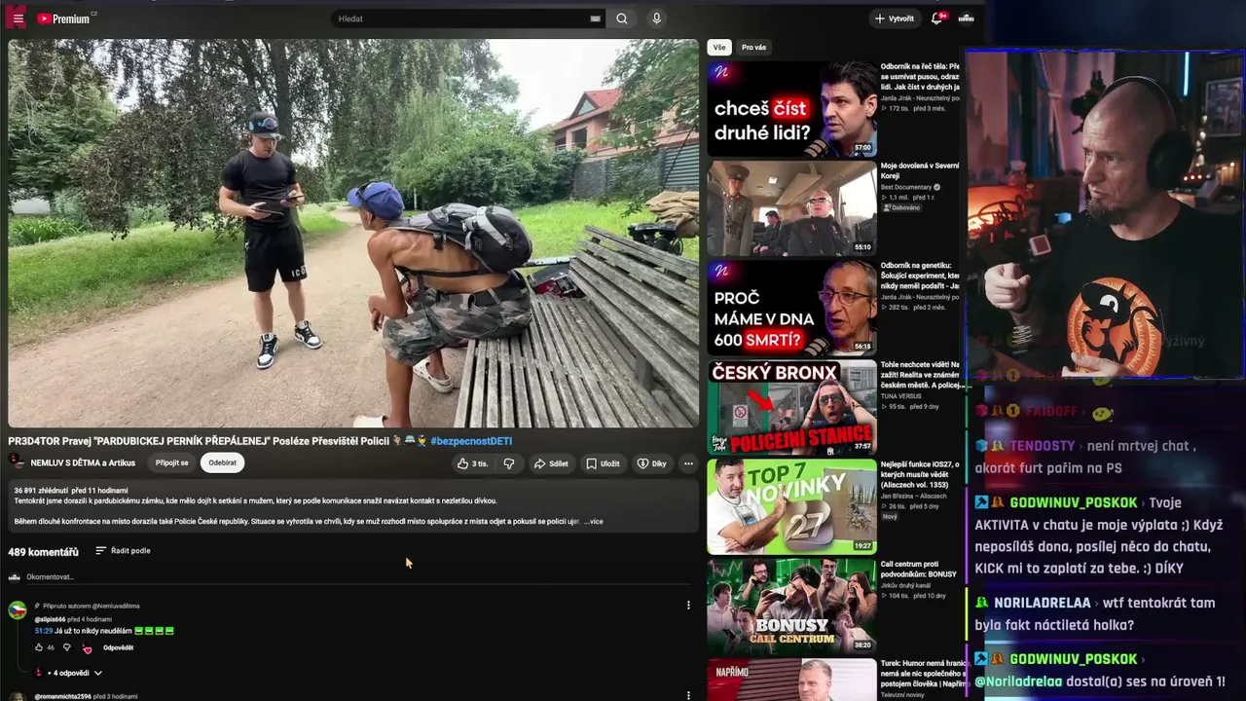Expand description with ...více

point(593,522)
